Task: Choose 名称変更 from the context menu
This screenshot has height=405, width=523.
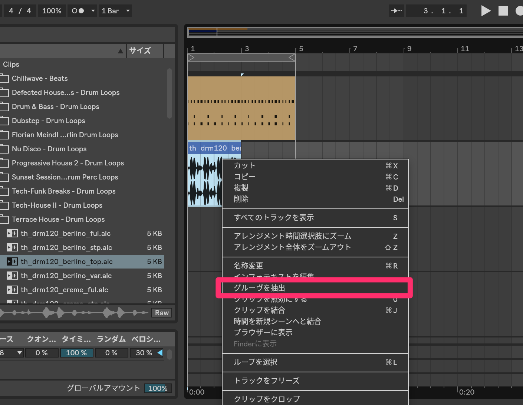Action: (315, 266)
